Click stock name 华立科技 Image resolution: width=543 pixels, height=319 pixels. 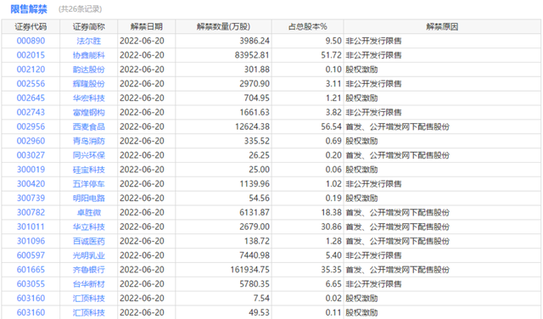[x=88, y=227]
